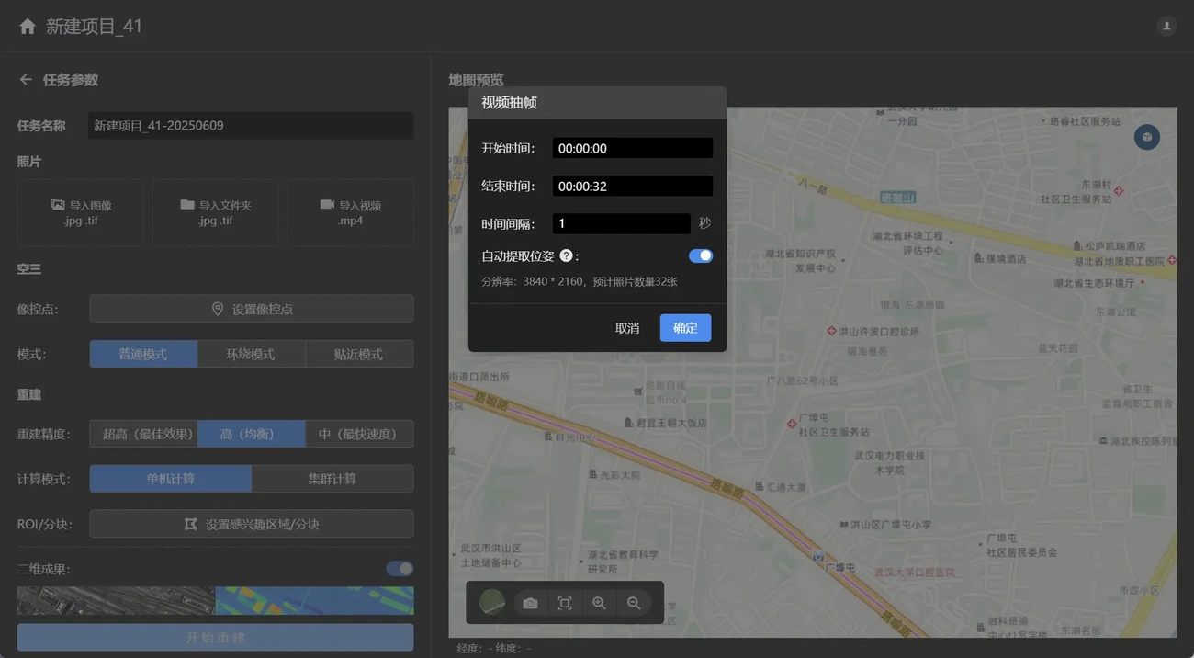Confirm the dialog with 确定
Screen dimensions: 1194x658
point(685,328)
